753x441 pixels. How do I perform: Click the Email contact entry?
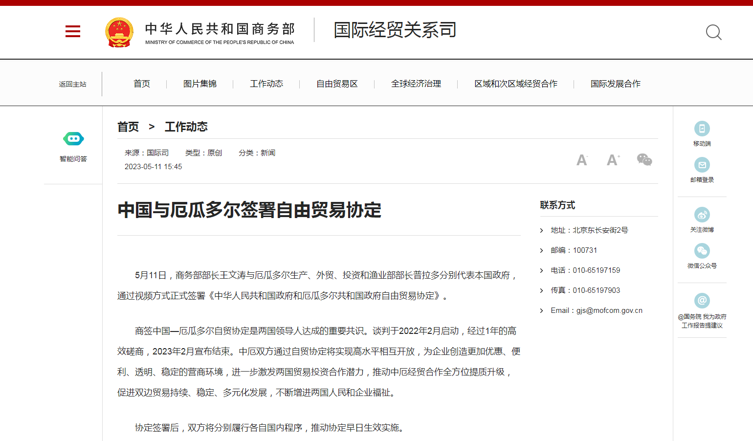click(x=596, y=310)
